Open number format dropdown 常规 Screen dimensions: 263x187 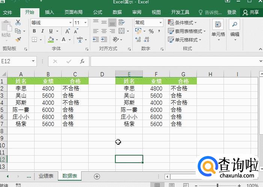click(160, 23)
